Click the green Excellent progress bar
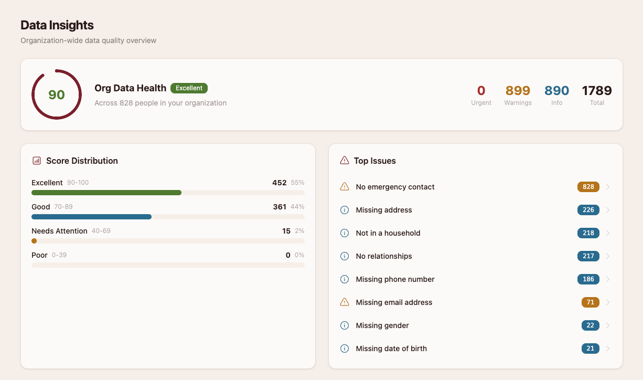The height and width of the screenshot is (380, 643). [x=106, y=193]
